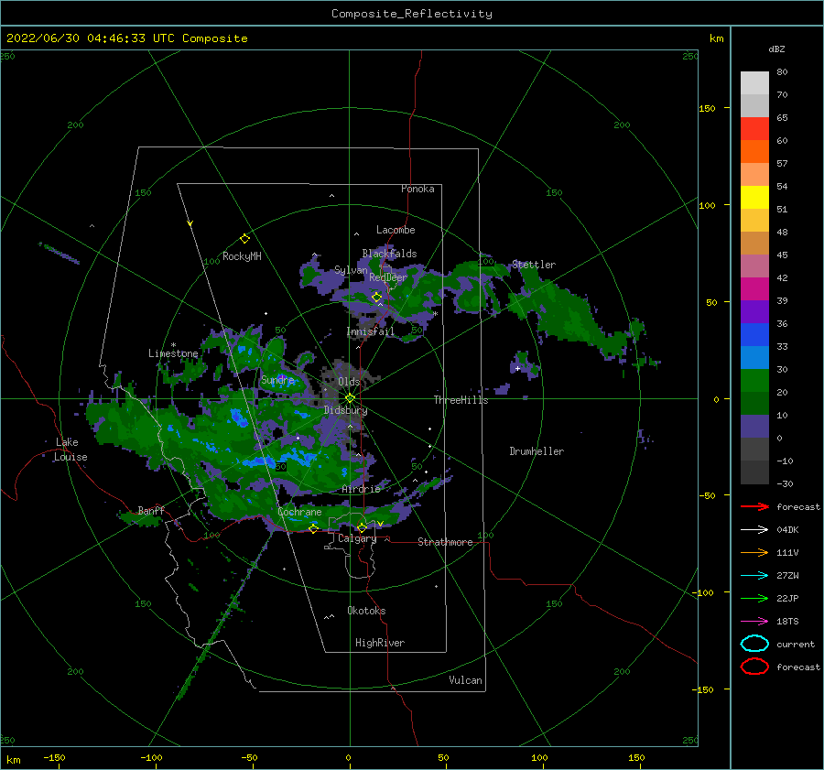Click the 80 dBZ light grey swatch
824x770 pixels.
[754, 82]
